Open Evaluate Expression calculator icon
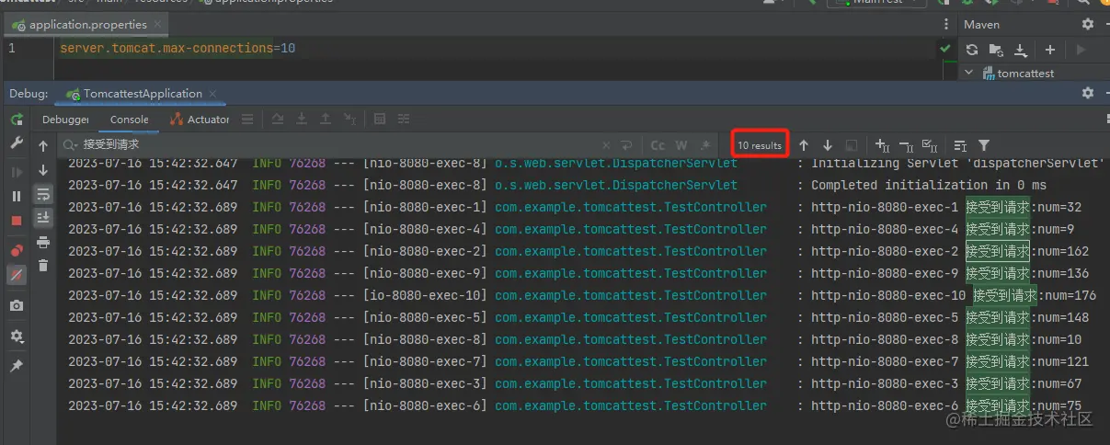 click(x=380, y=120)
